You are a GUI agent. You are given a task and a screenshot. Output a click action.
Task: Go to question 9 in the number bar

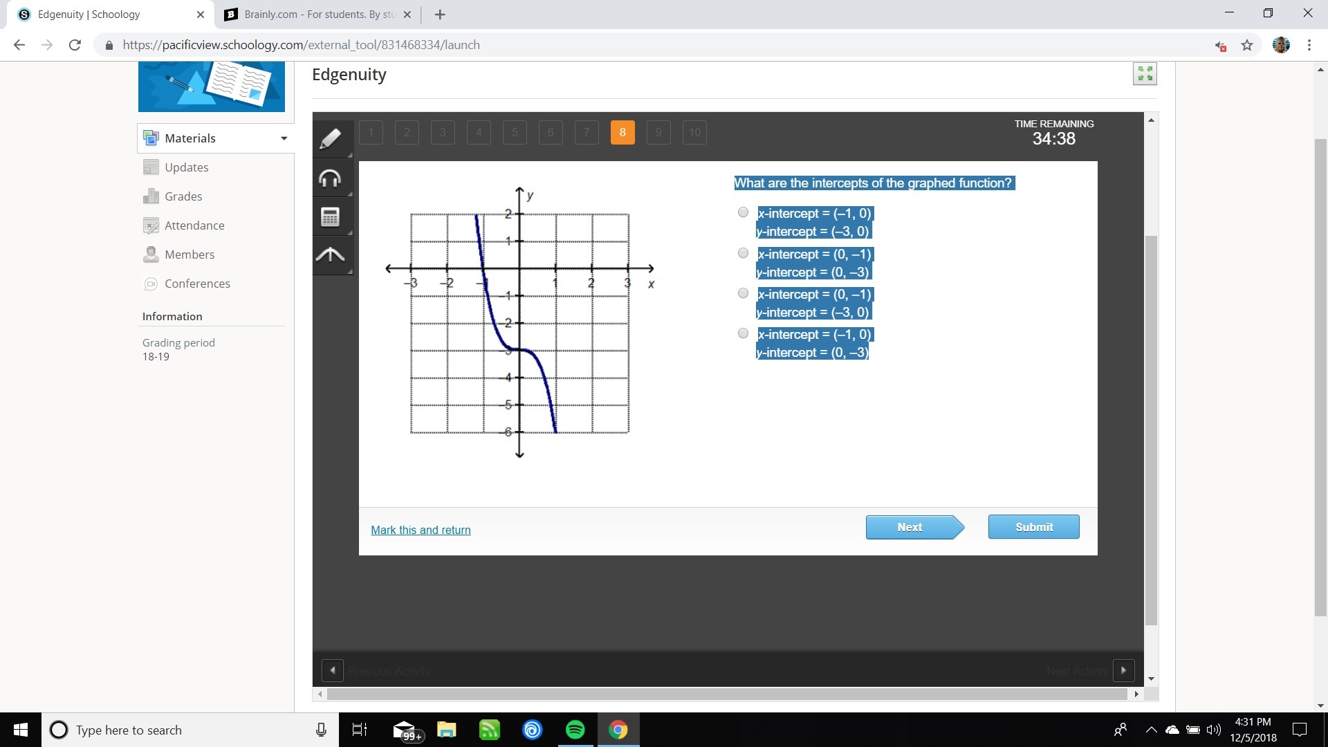[x=658, y=132]
